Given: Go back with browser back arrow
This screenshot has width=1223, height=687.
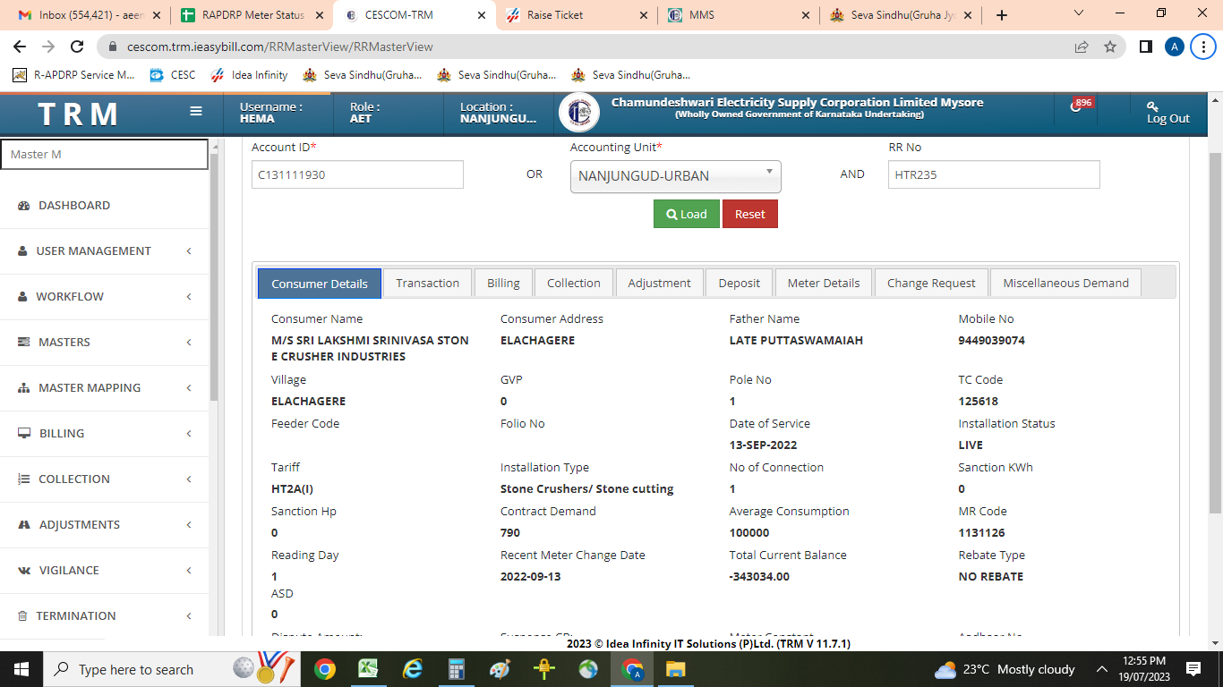Looking at the screenshot, I should 20,47.
